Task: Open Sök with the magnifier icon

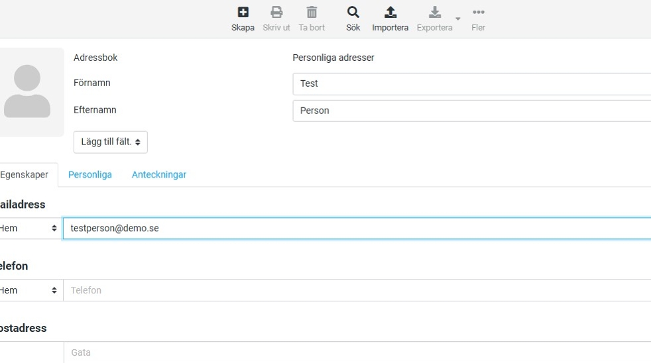Action: [353, 13]
